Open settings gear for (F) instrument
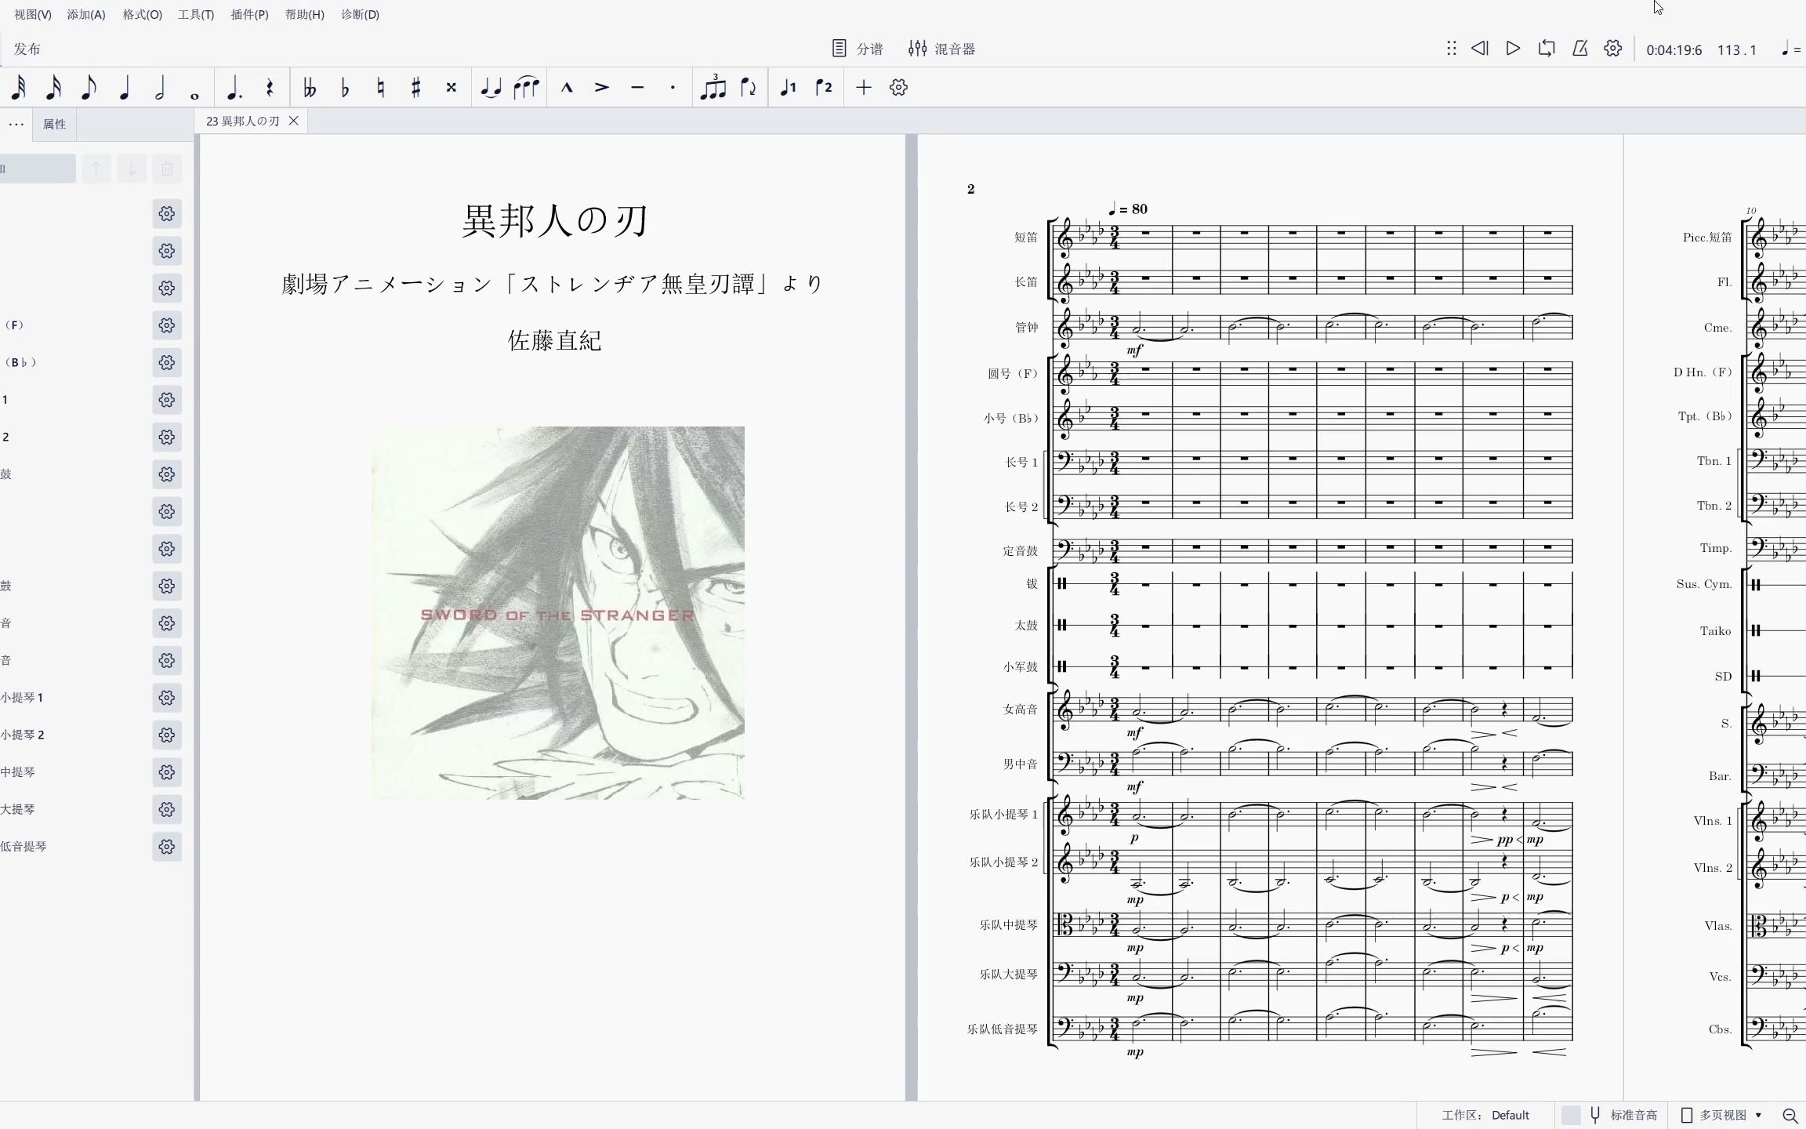 167,325
